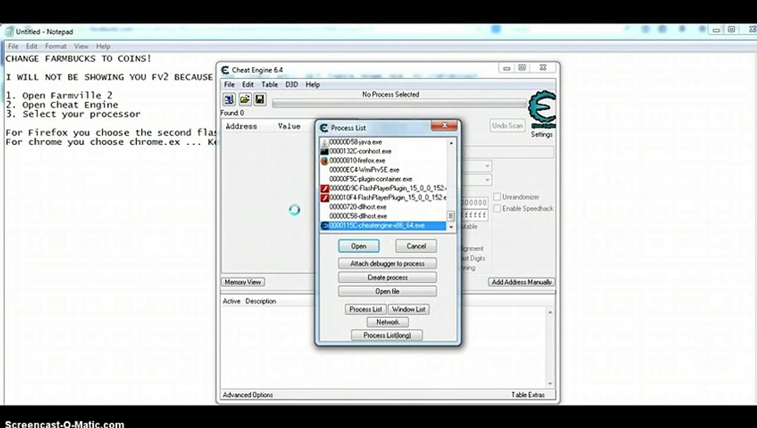The image size is (757, 428).
Task: Click Process List dialog title icon
Action: (324, 128)
